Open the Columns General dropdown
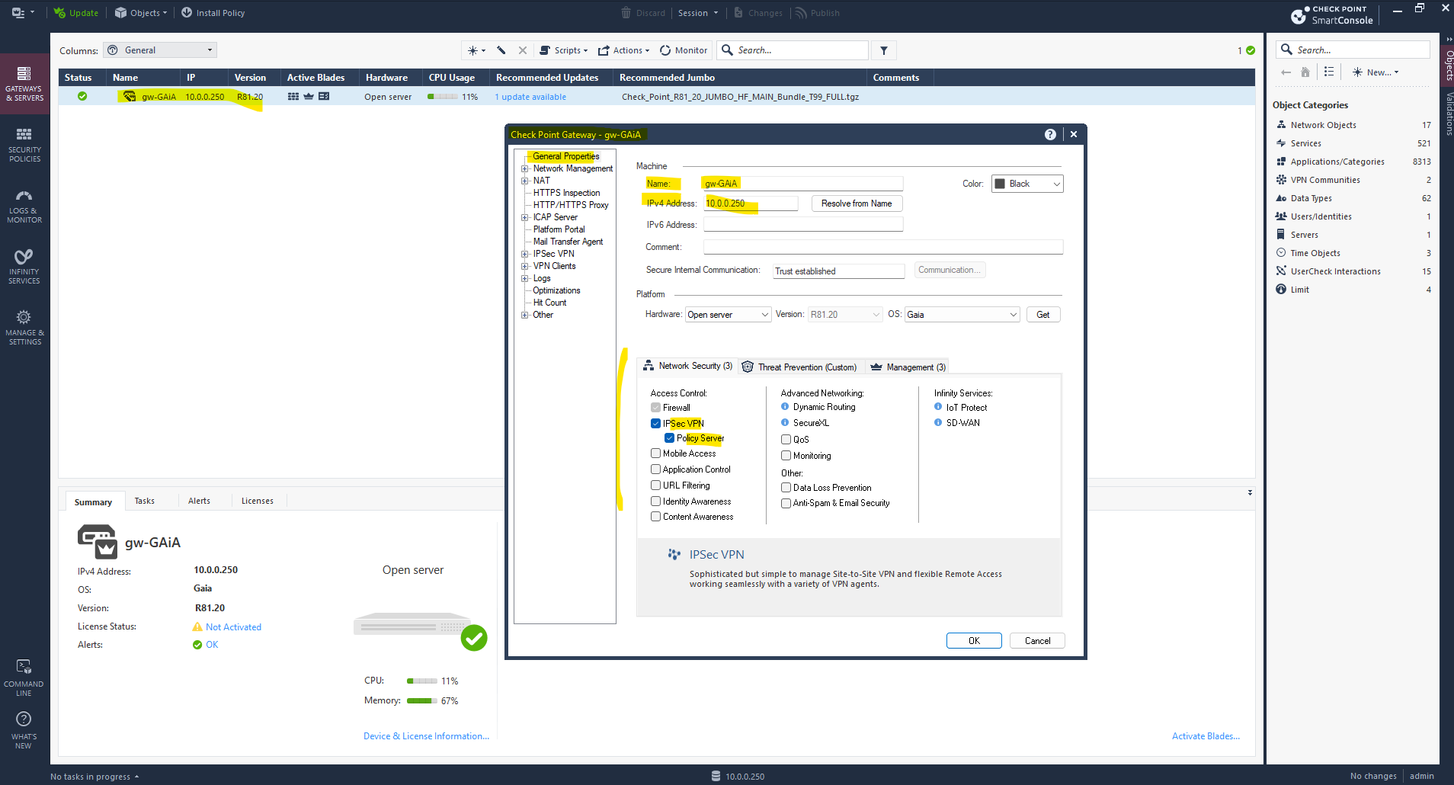The width and height of the screenshot is (1454, 785). pyautogui.click(x=160, y=50)
